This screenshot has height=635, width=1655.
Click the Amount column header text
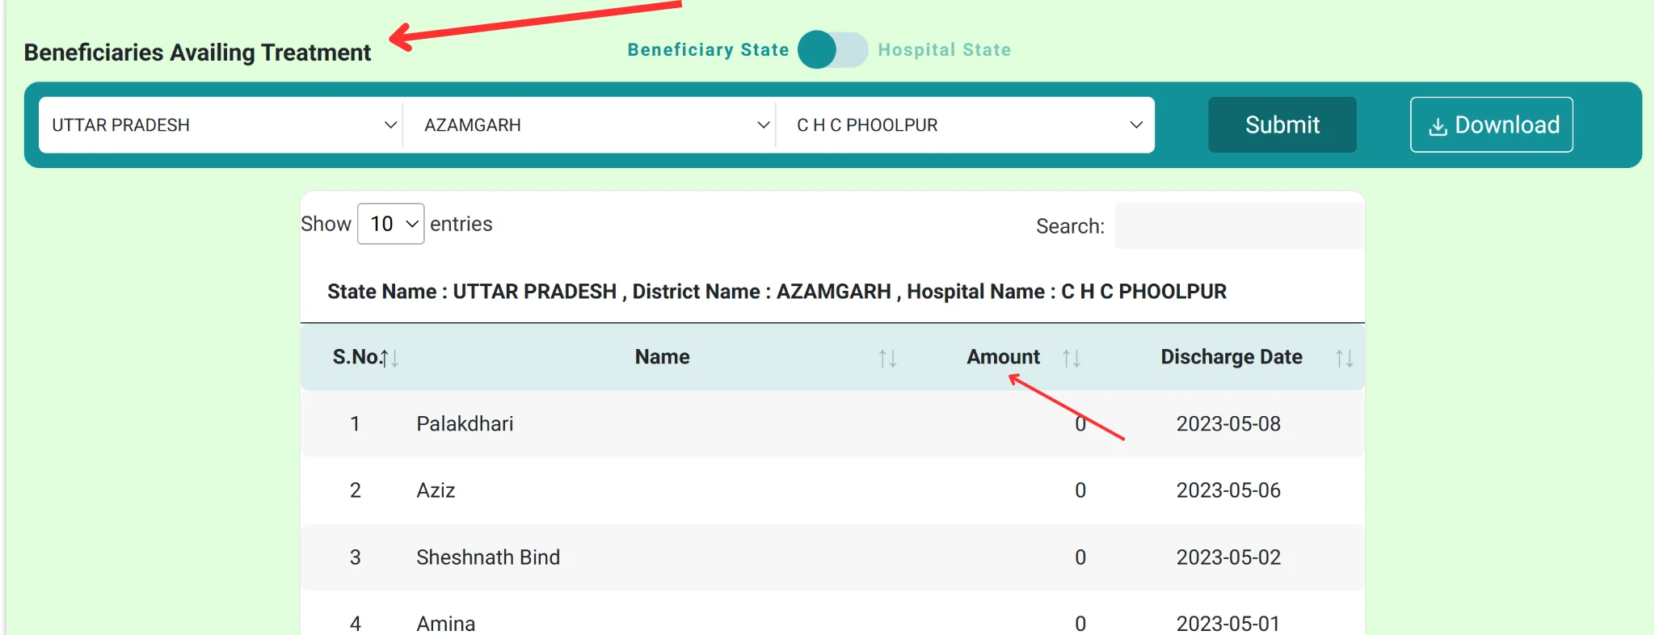[x=1003, y=357]
